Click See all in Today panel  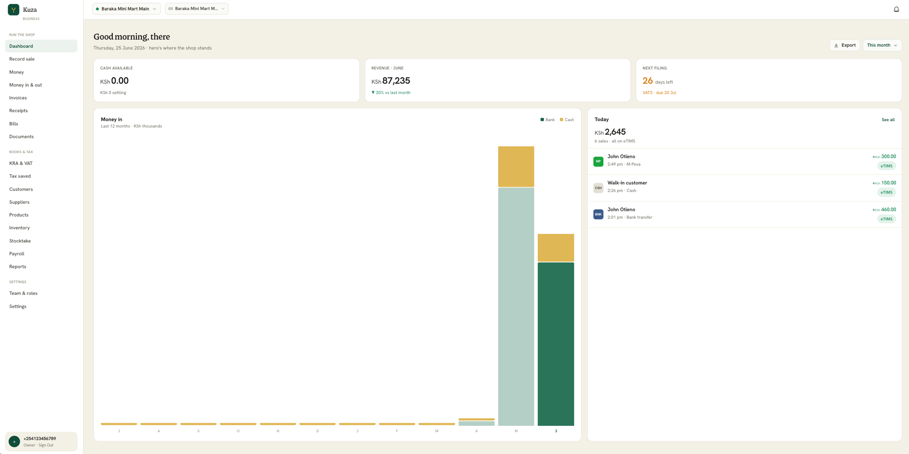pos(888,120)
